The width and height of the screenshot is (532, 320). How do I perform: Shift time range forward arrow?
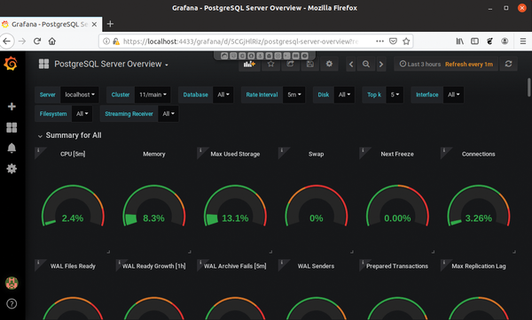click(381, 65)
